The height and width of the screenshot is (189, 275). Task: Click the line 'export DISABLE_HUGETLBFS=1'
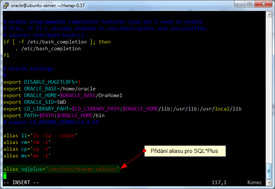[x=42, y=82]
